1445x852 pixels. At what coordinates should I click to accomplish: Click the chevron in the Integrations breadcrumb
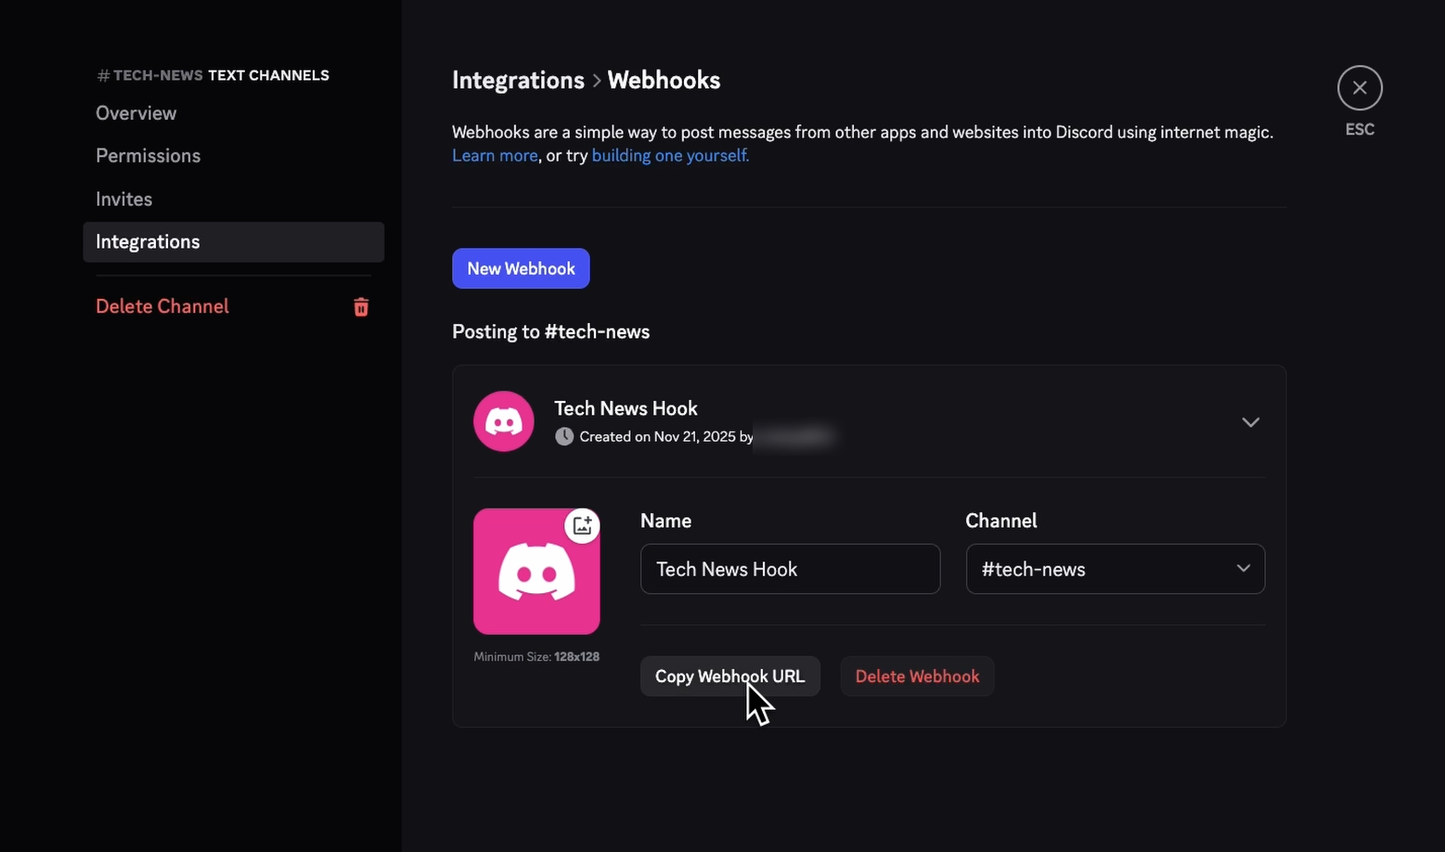(x=597, y=81)
